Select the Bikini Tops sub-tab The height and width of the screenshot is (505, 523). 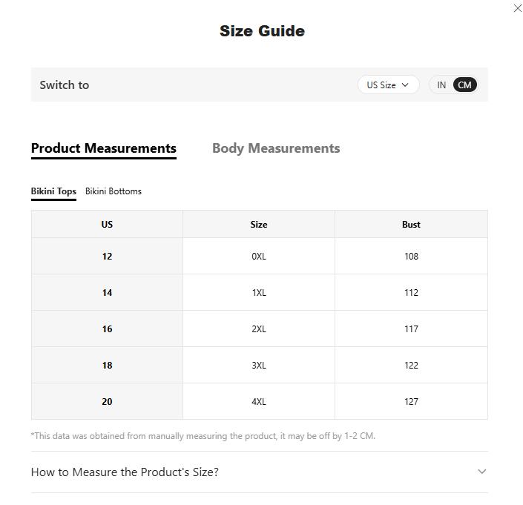point(53,191)
